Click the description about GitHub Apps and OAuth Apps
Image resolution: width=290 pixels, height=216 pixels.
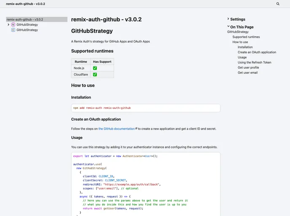coord(110,41)
